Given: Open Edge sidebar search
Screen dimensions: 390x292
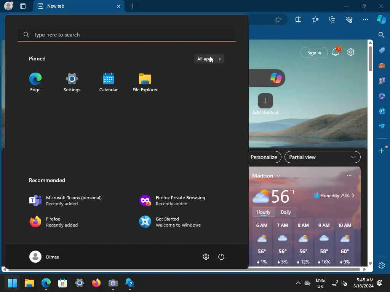Looking at the screenshot, I should pos(382,35).
